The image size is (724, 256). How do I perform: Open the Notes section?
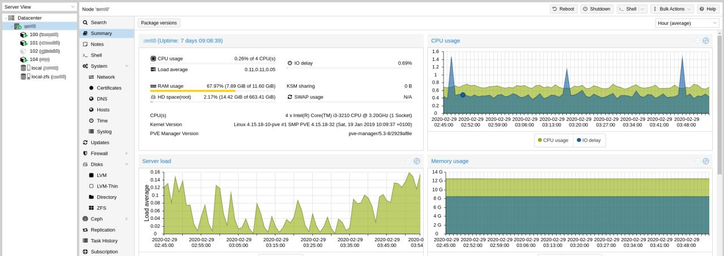click(x=97, y=44)
